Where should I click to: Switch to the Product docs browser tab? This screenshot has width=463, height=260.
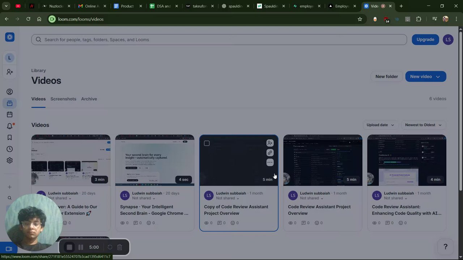coord(127,6)
